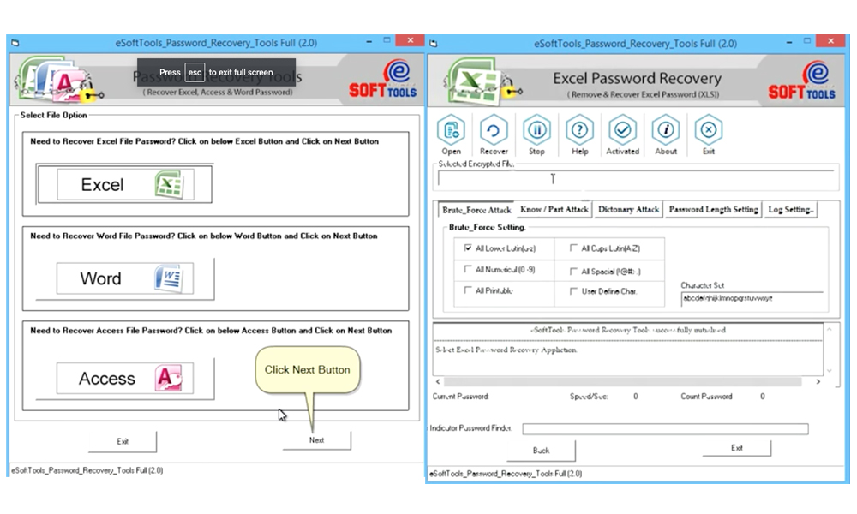Viewport: 857px width, 514px height.
Task: Minimize the Excel Password Recovery window
Action: tap(789, 41)
